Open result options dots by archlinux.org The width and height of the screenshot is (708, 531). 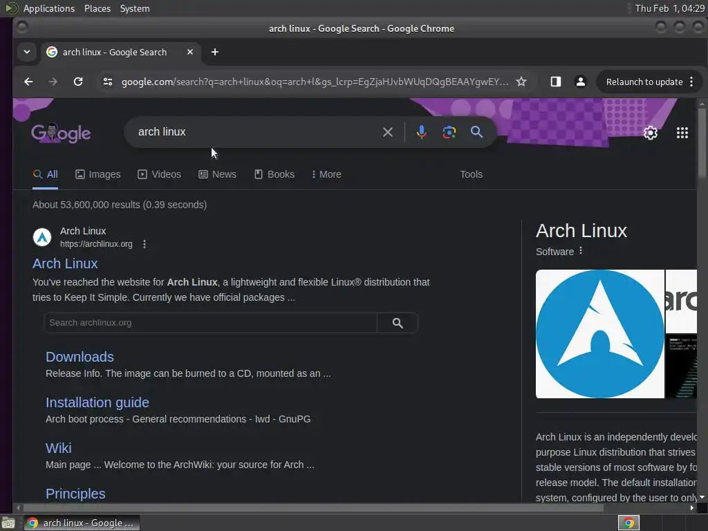145,244
